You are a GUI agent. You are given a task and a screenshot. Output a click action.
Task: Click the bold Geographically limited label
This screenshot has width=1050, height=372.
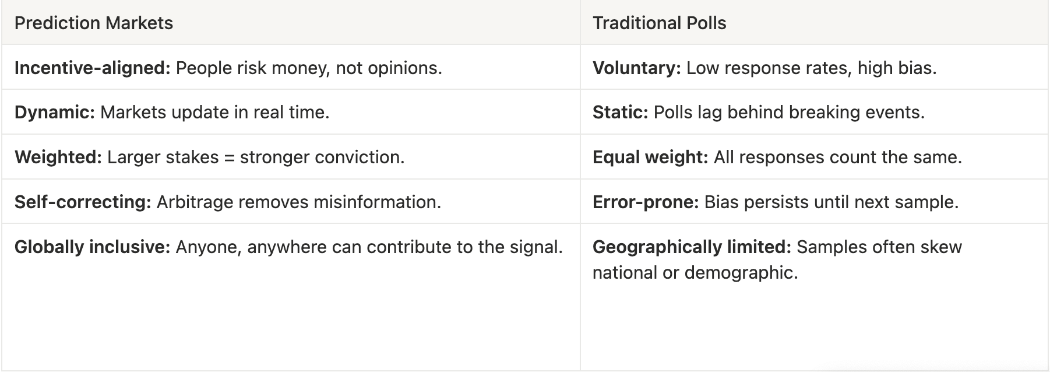692,247
